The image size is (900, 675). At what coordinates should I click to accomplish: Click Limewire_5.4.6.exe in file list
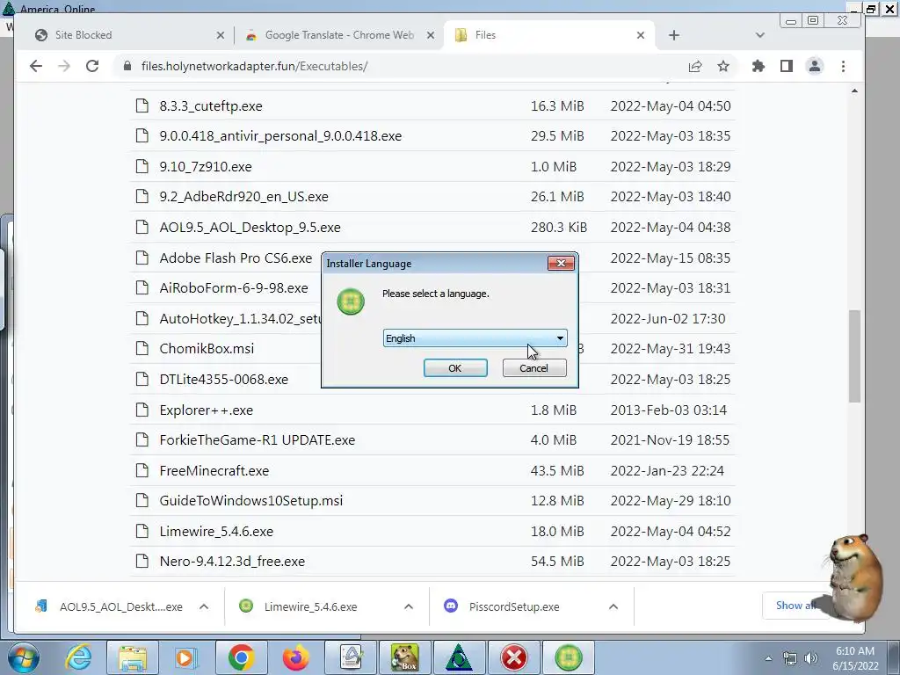216,531
